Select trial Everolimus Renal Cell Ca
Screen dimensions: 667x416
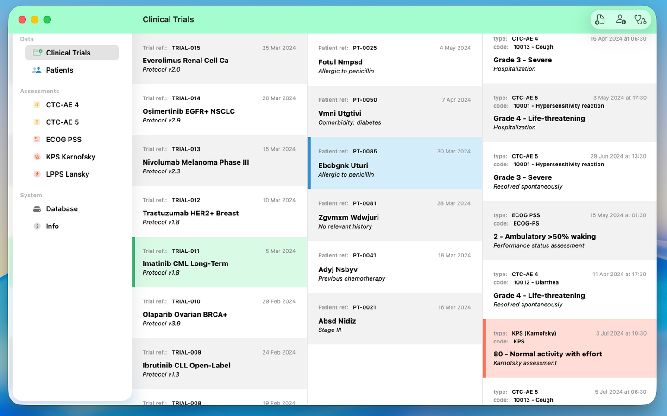[219, 59]
